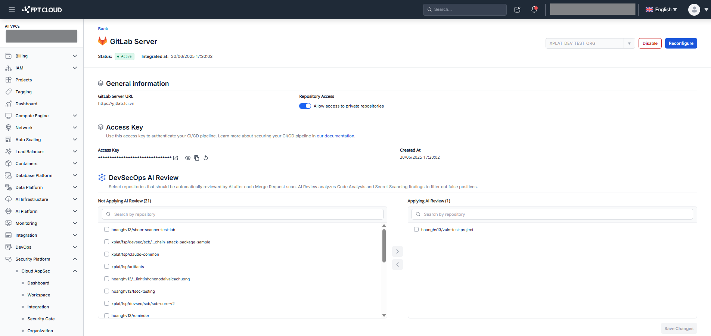The width and height of the screenshot is (711, 336).
Task: Open access key in external link icon
Action: (x=176, y=158)
